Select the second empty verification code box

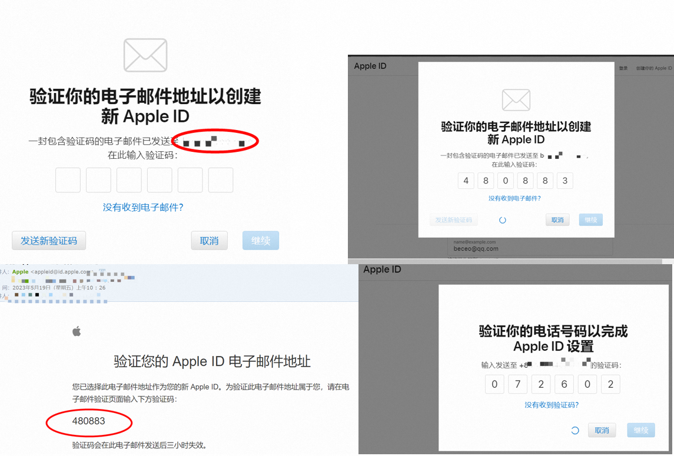point(98,180)
